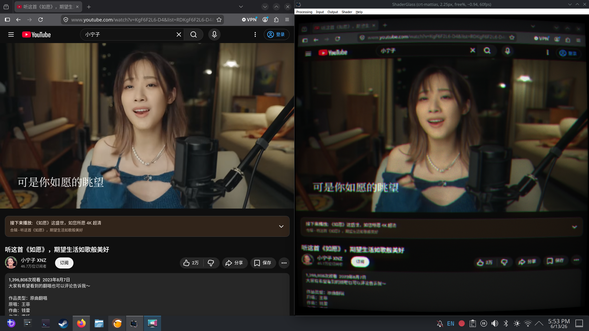Open the Output menu in ShaderGlass

[333, 12]
